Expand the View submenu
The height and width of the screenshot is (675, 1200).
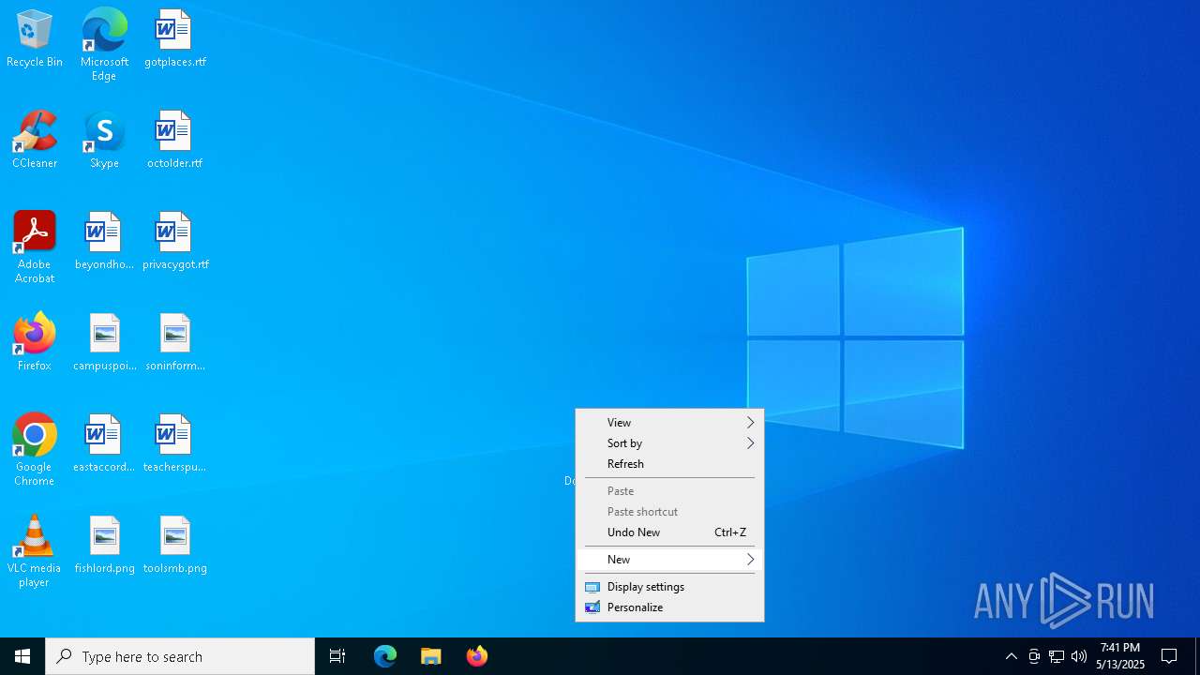(x=669, y=423)
